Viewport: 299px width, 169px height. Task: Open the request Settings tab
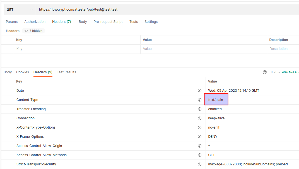pyautogui.click(x=151, y=21)
